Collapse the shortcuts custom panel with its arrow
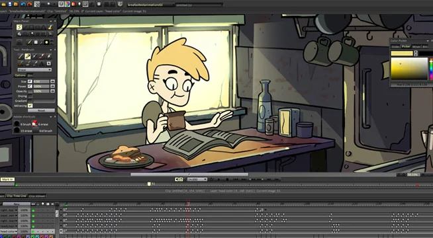Screen dimensions: 433x238 pos(51,117)
